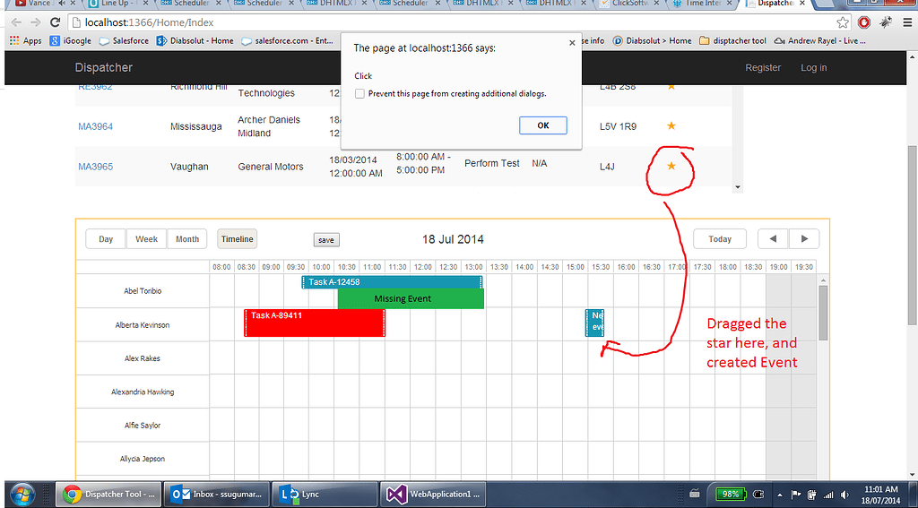Screen dimensions: 918x508
Task: Click the General Motors cell
Action: pyautogui.click(x=271, y=167)
